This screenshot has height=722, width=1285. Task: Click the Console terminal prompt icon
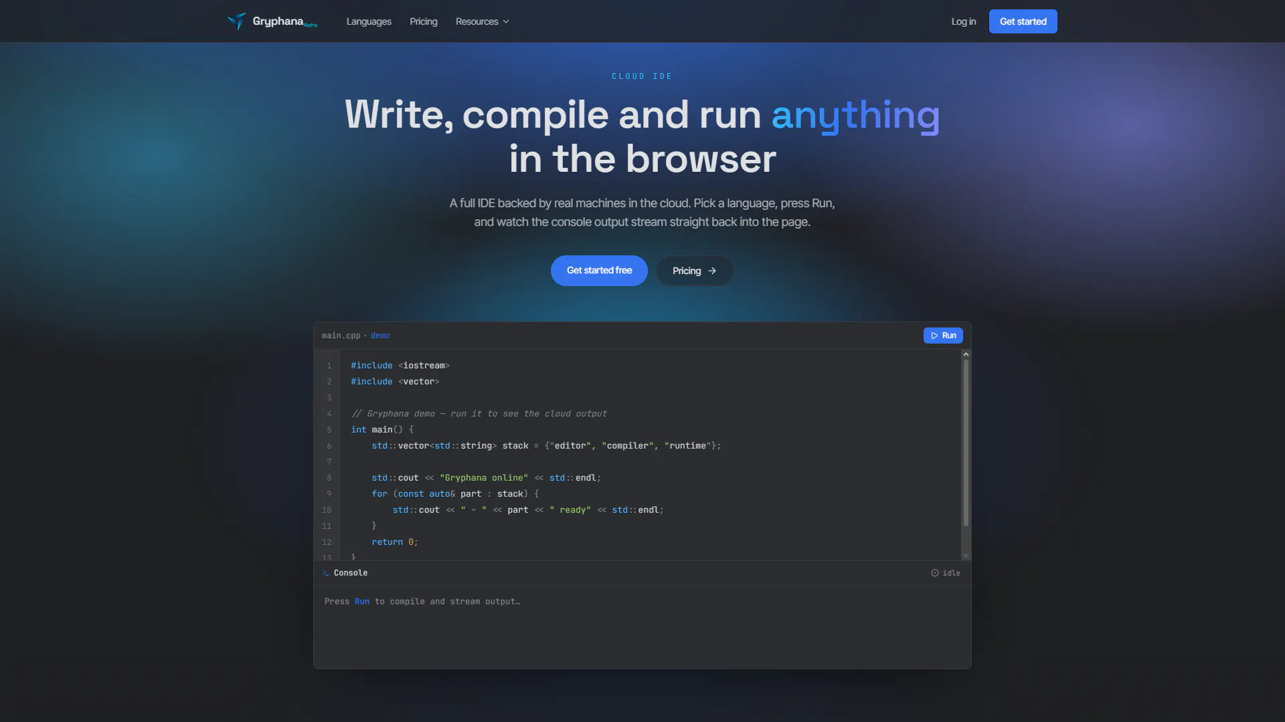326,573
